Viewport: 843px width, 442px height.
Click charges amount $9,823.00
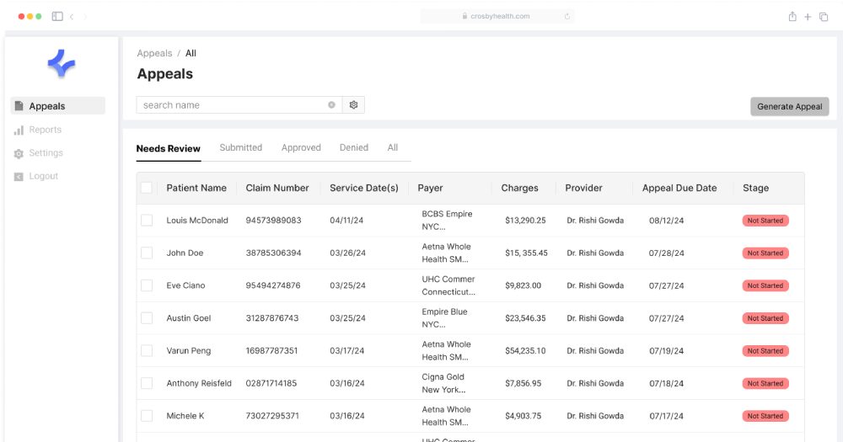524,285
